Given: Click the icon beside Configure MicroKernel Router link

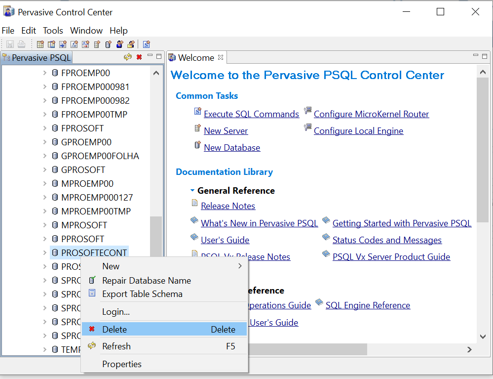Looking at the screenshot, I should 307,111.
